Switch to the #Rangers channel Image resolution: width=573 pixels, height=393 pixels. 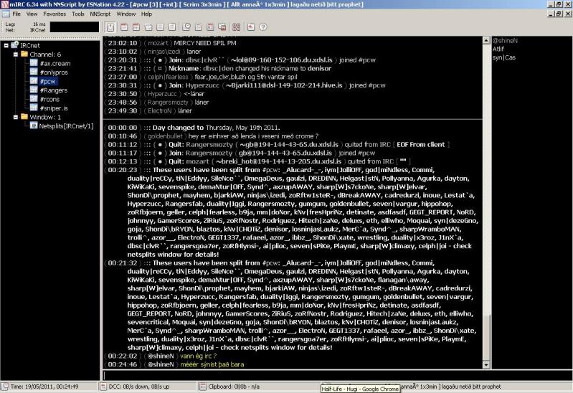[54, 90]
